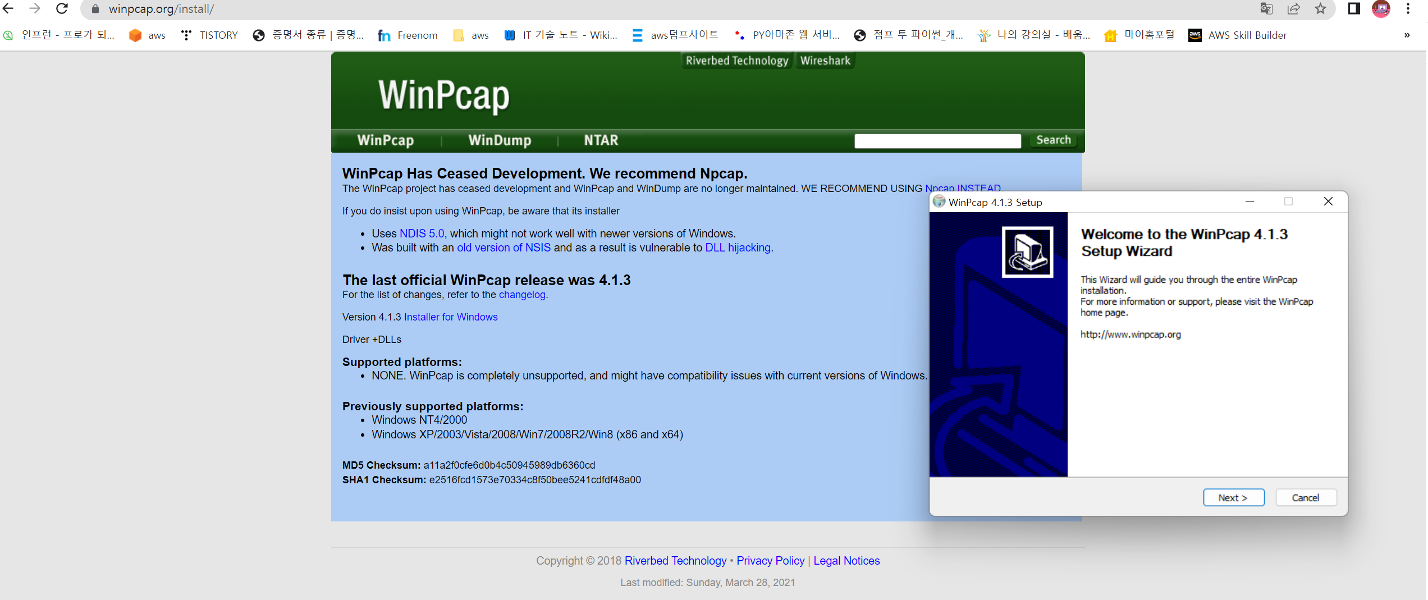Open the Freenom bookmark

pyautogui.click(x=408, y=35)
